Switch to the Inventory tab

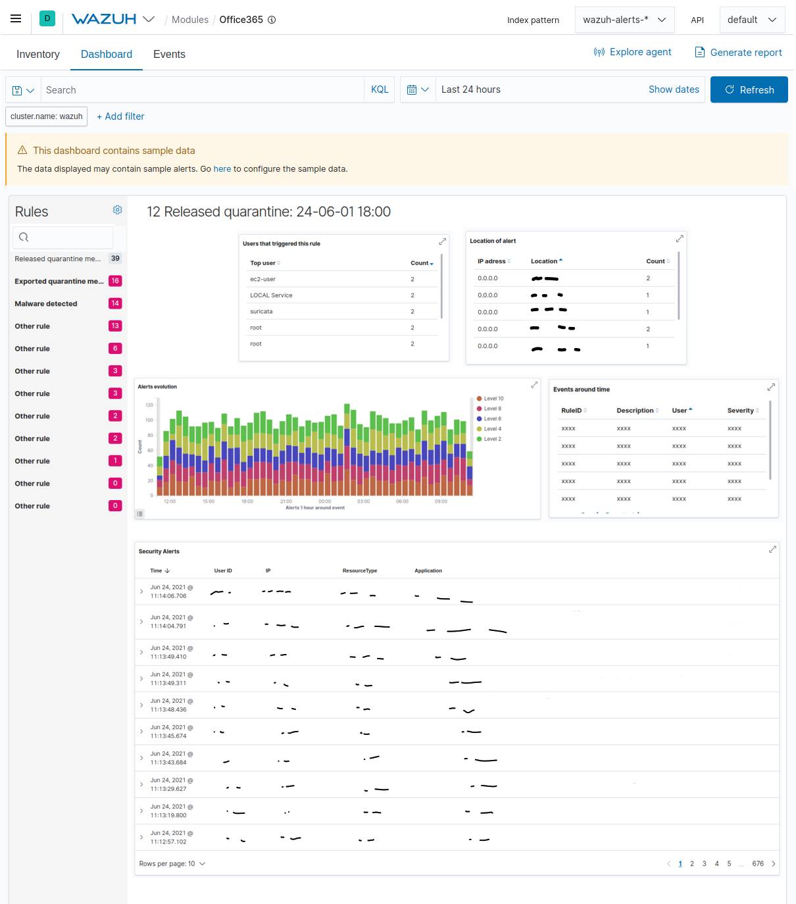click(x=37, y=54)
